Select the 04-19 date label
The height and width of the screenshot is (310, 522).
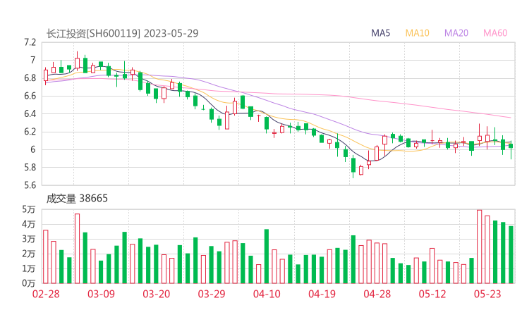(322, 294)
